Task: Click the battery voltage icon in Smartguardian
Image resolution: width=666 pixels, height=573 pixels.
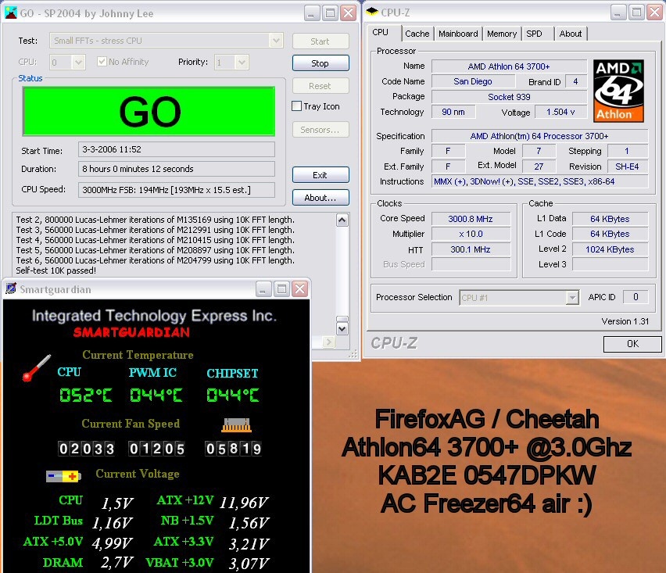Action: point(63,476)
